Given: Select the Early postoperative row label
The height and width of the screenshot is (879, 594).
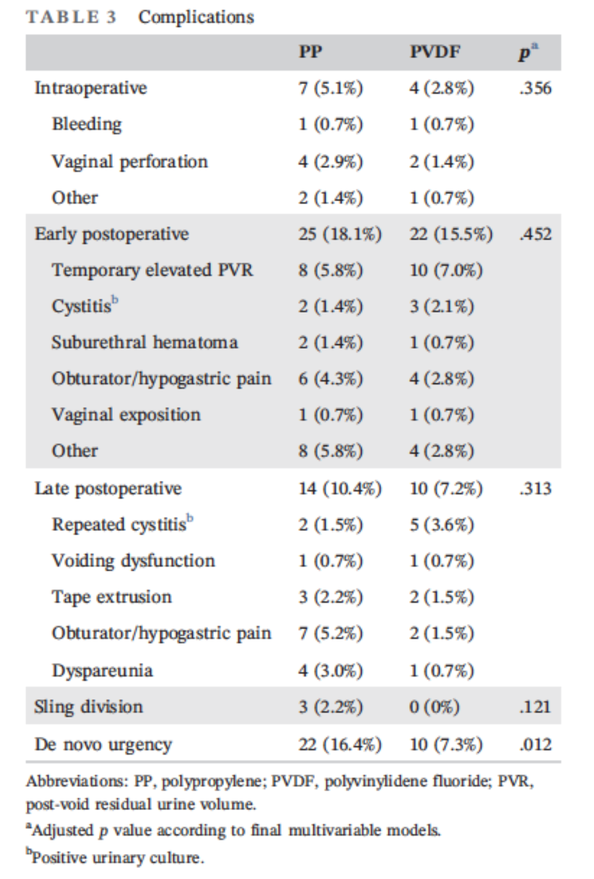Looking at the screenshot, I should (112, 234).
